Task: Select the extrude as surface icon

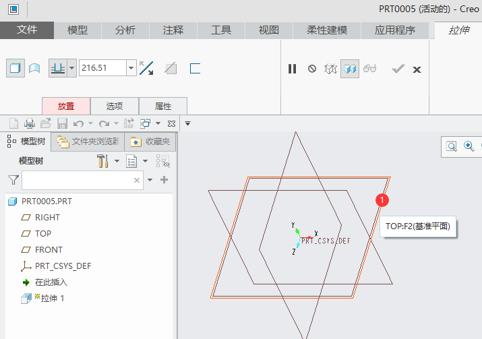Action: pyautogui.click(x=34, y=68)
